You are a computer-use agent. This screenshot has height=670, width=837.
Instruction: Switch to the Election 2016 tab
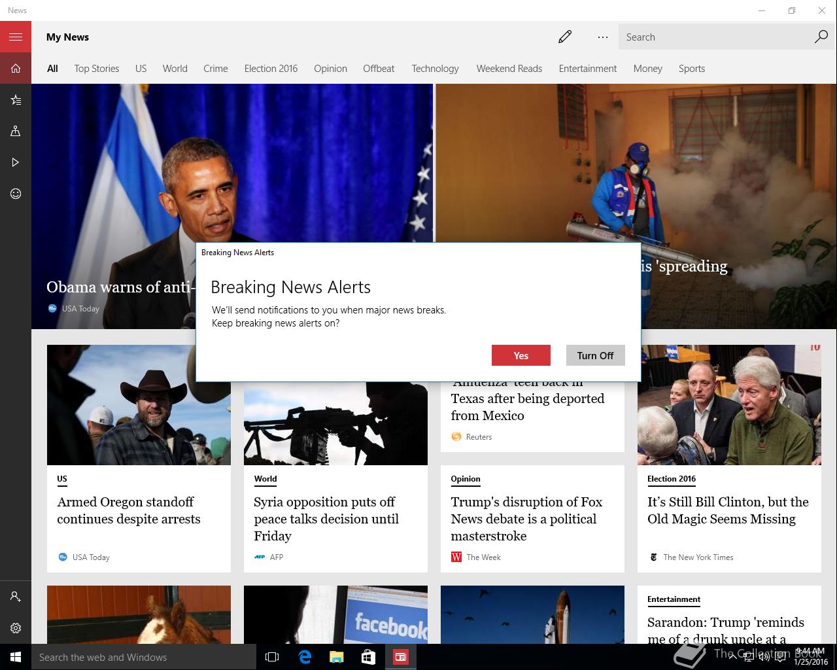tap(271, 68)
